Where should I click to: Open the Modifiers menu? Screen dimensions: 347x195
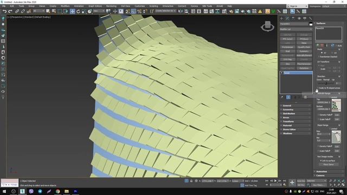click(65, 6)
